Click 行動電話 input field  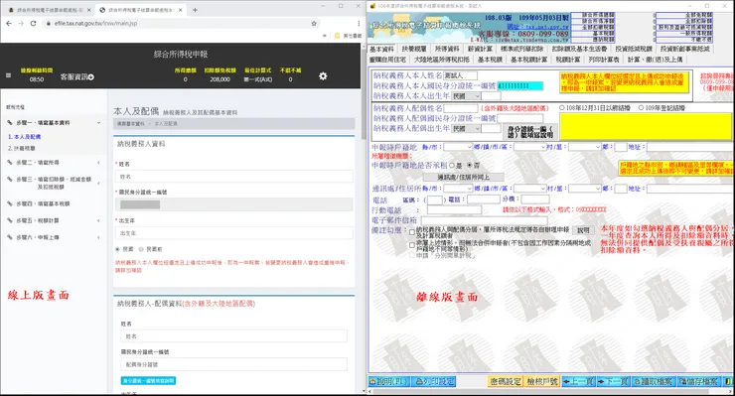pos(454,210)
